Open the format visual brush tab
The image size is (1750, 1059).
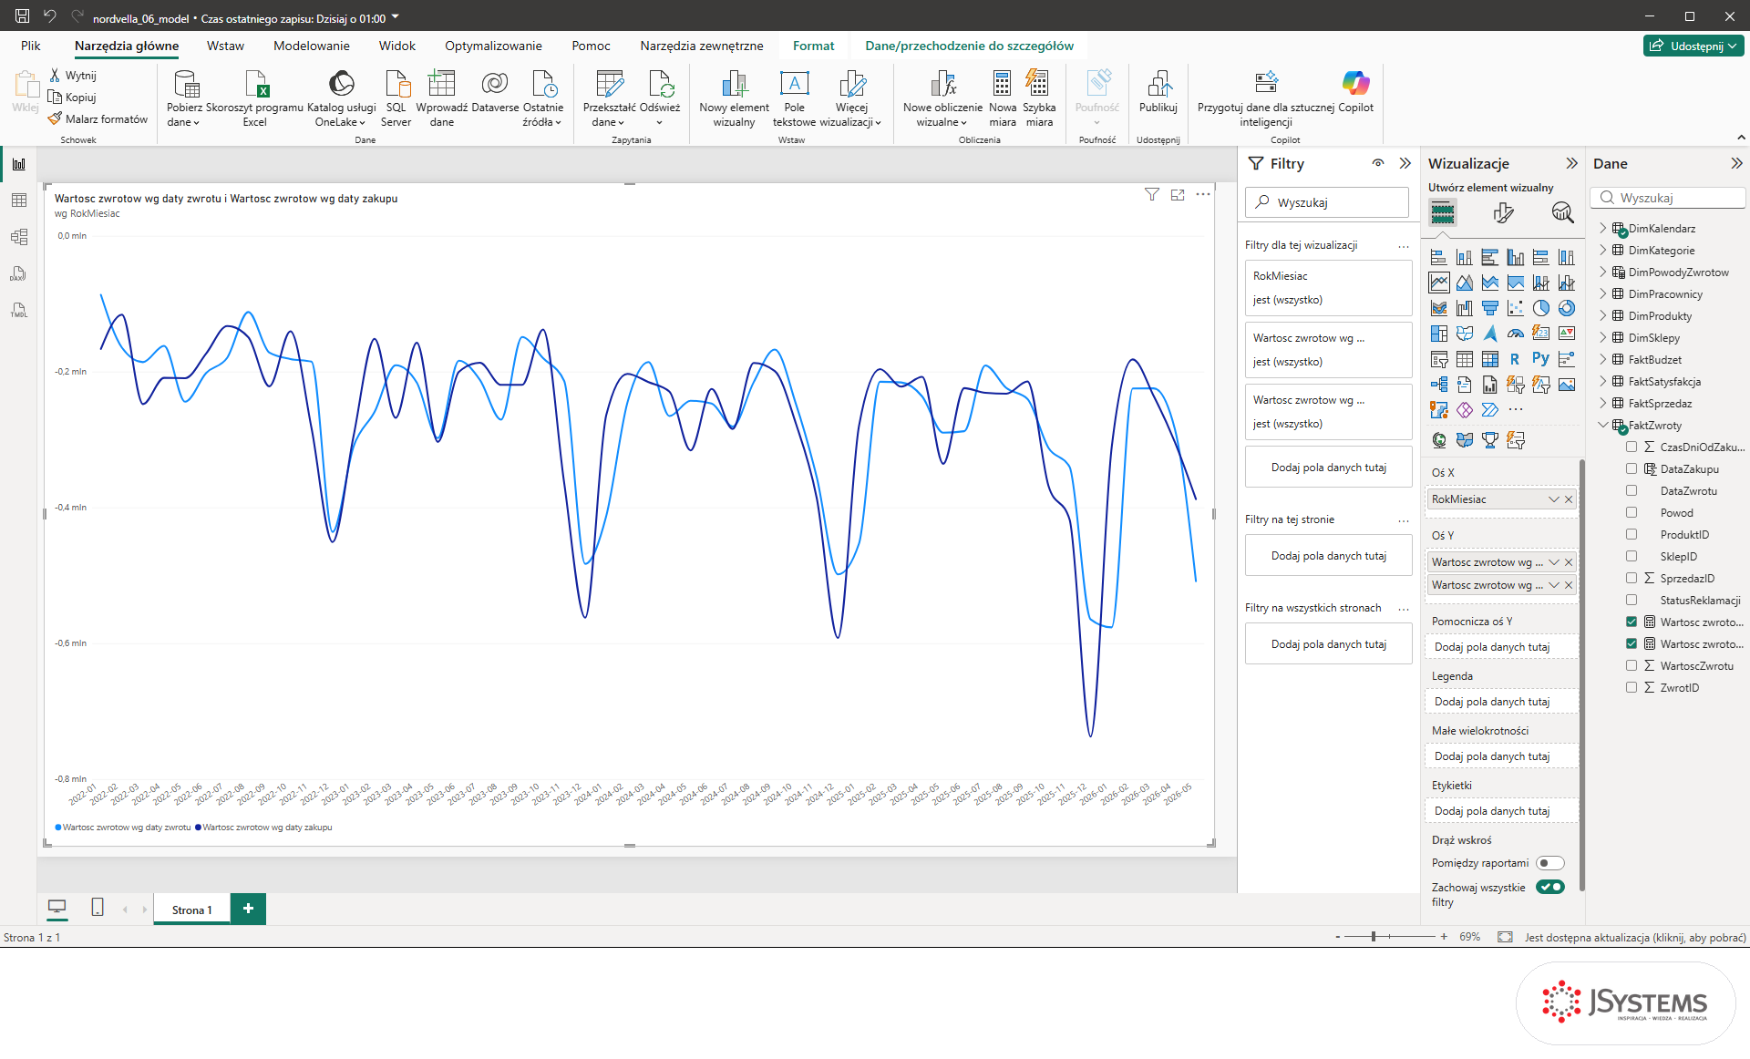pyautogui.click(x=1503, y=213)
